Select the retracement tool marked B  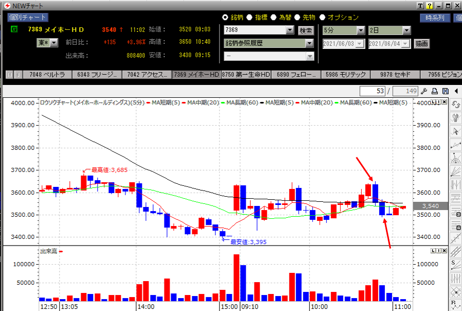pos(456,212)
